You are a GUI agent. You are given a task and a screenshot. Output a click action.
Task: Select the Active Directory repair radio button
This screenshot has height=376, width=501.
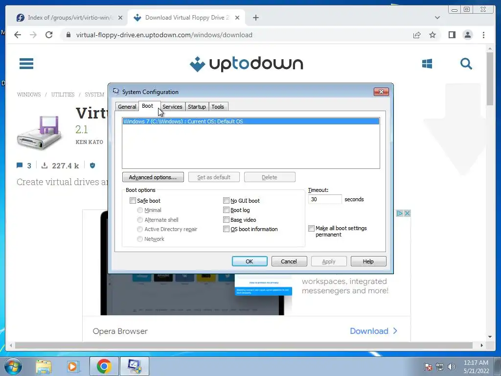(x=139, y=229)
